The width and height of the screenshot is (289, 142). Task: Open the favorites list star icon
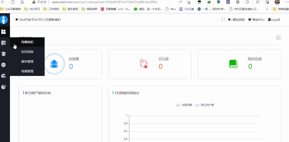(258, 2)
